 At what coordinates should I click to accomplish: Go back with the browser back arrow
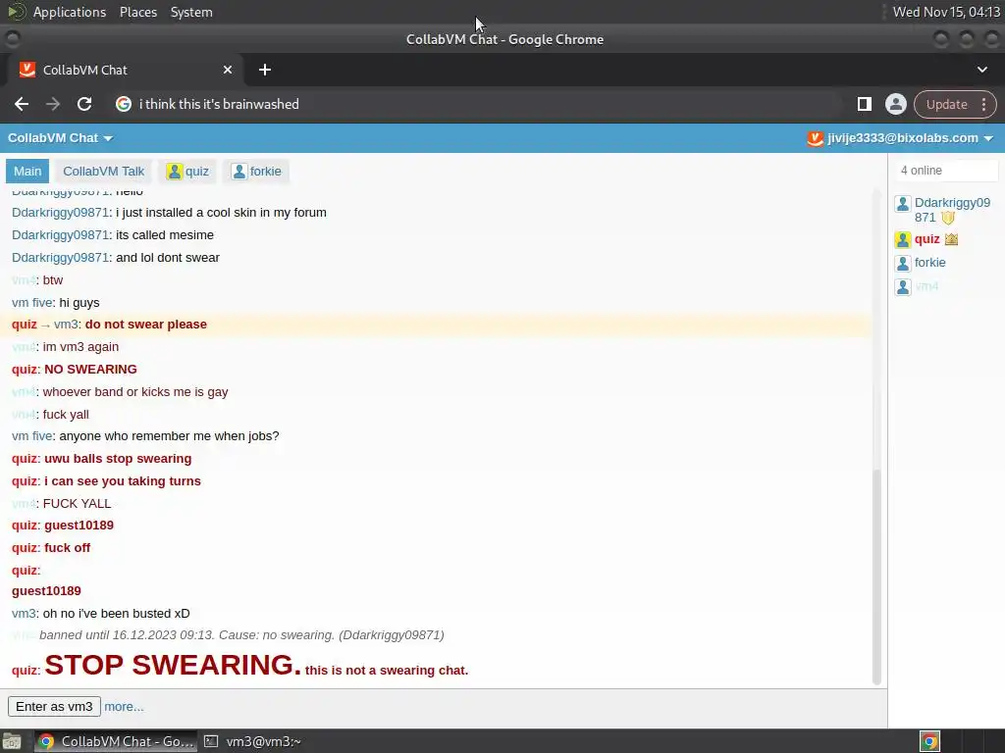pos(22,104)
